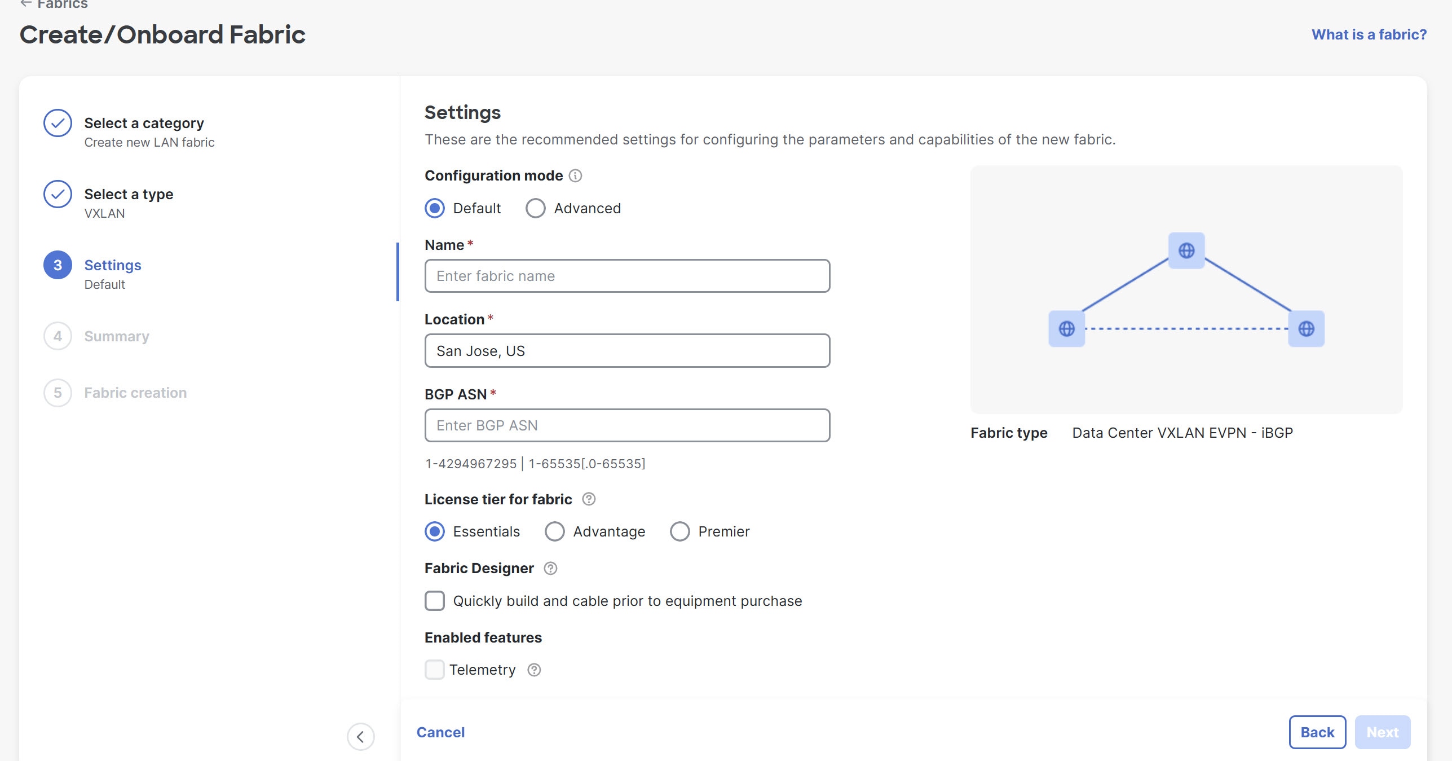Click the Select a type completion checkmark
Viewport: 1452px width, 761px height.
click(57, 193)
